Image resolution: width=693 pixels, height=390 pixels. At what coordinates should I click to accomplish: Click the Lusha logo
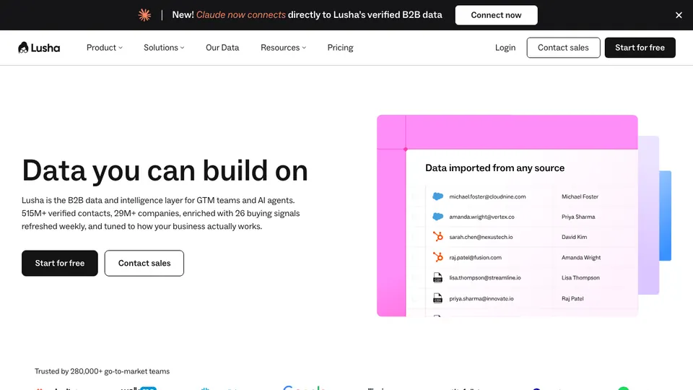click(39, 48)
